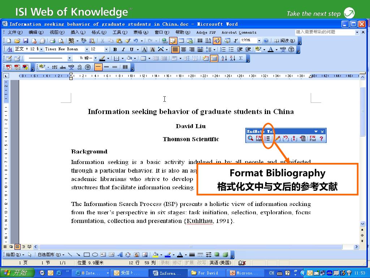This screenshot has height=278, width=370.
Task: Switch to the 8 Inte... Internet Explorer taskbar group
Action: point(91,273)
